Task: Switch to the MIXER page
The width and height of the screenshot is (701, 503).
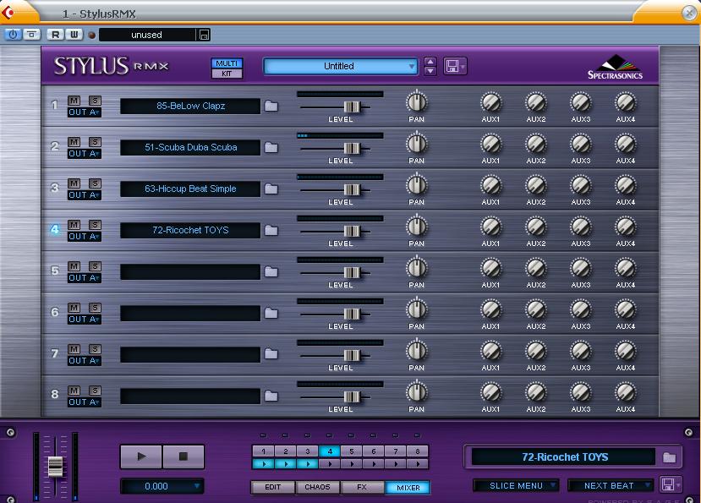Action: click(x=408, y=487)
